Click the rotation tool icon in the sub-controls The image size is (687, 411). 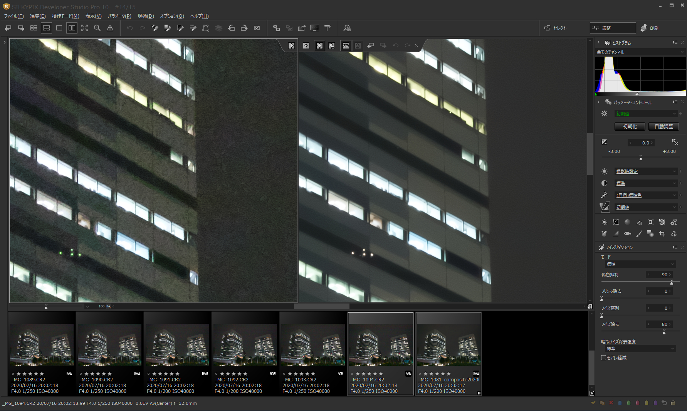pos(662,222)
